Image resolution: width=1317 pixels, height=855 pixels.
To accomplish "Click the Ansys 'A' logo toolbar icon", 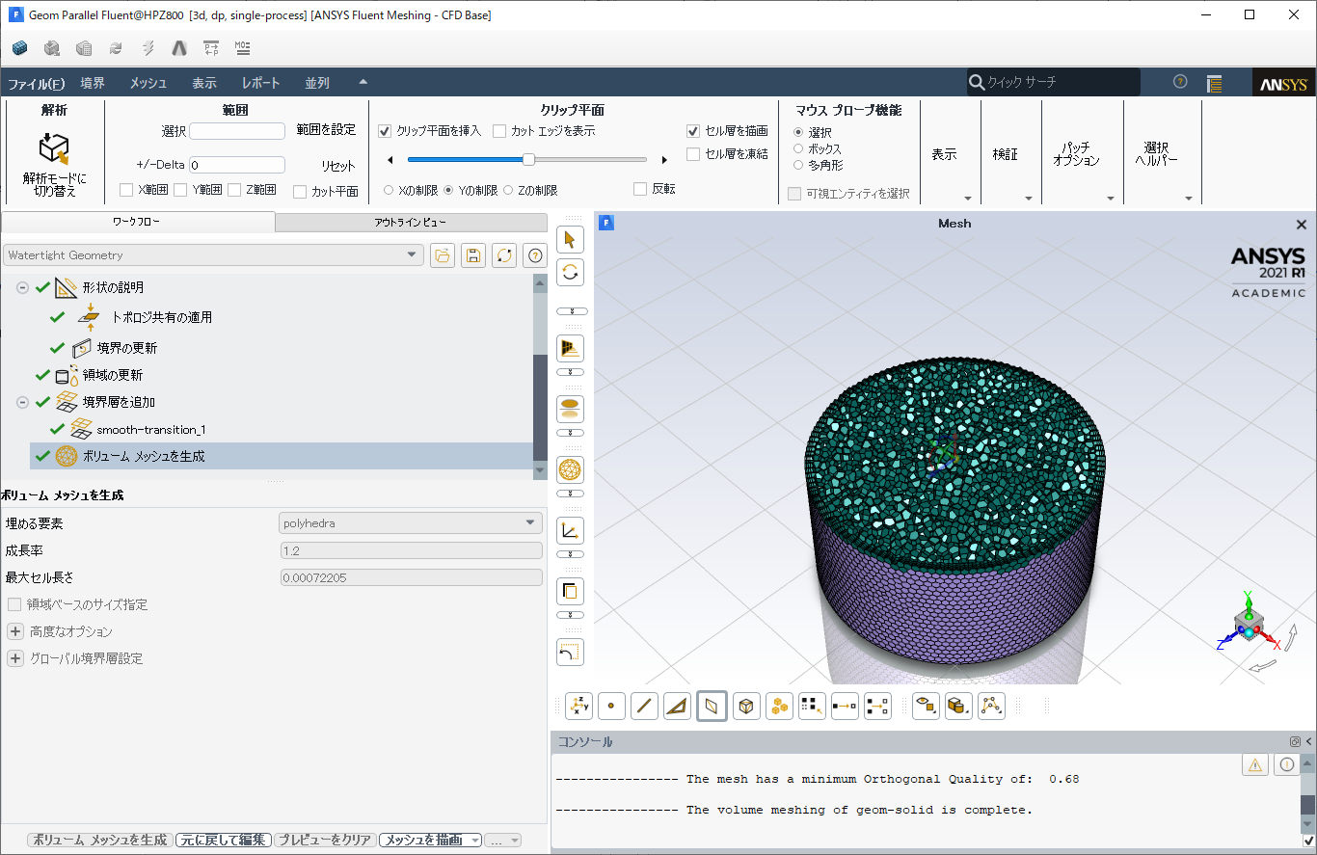I will pyautogui.click(x=178, y=47).
